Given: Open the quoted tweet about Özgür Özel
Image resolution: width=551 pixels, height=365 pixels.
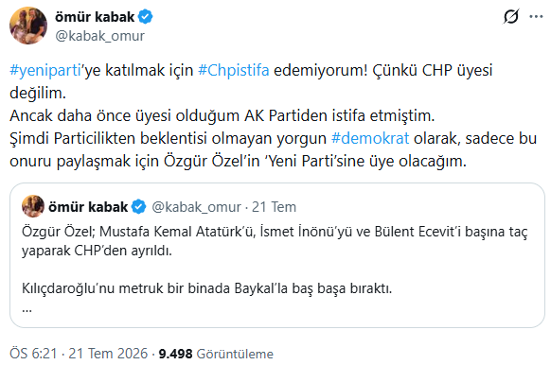Looking at the screenshot, I should coord(277,255).
